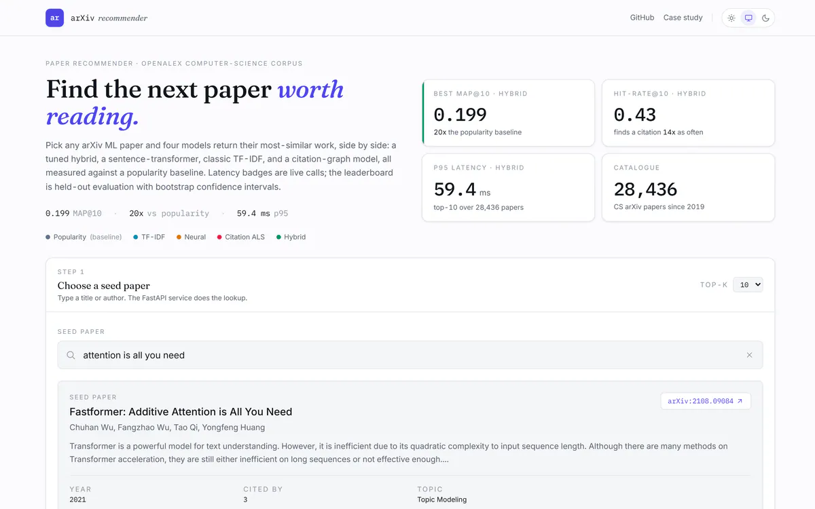
Task: Click the purple 'ar' logo icon
Action: (x=54, y=18)
